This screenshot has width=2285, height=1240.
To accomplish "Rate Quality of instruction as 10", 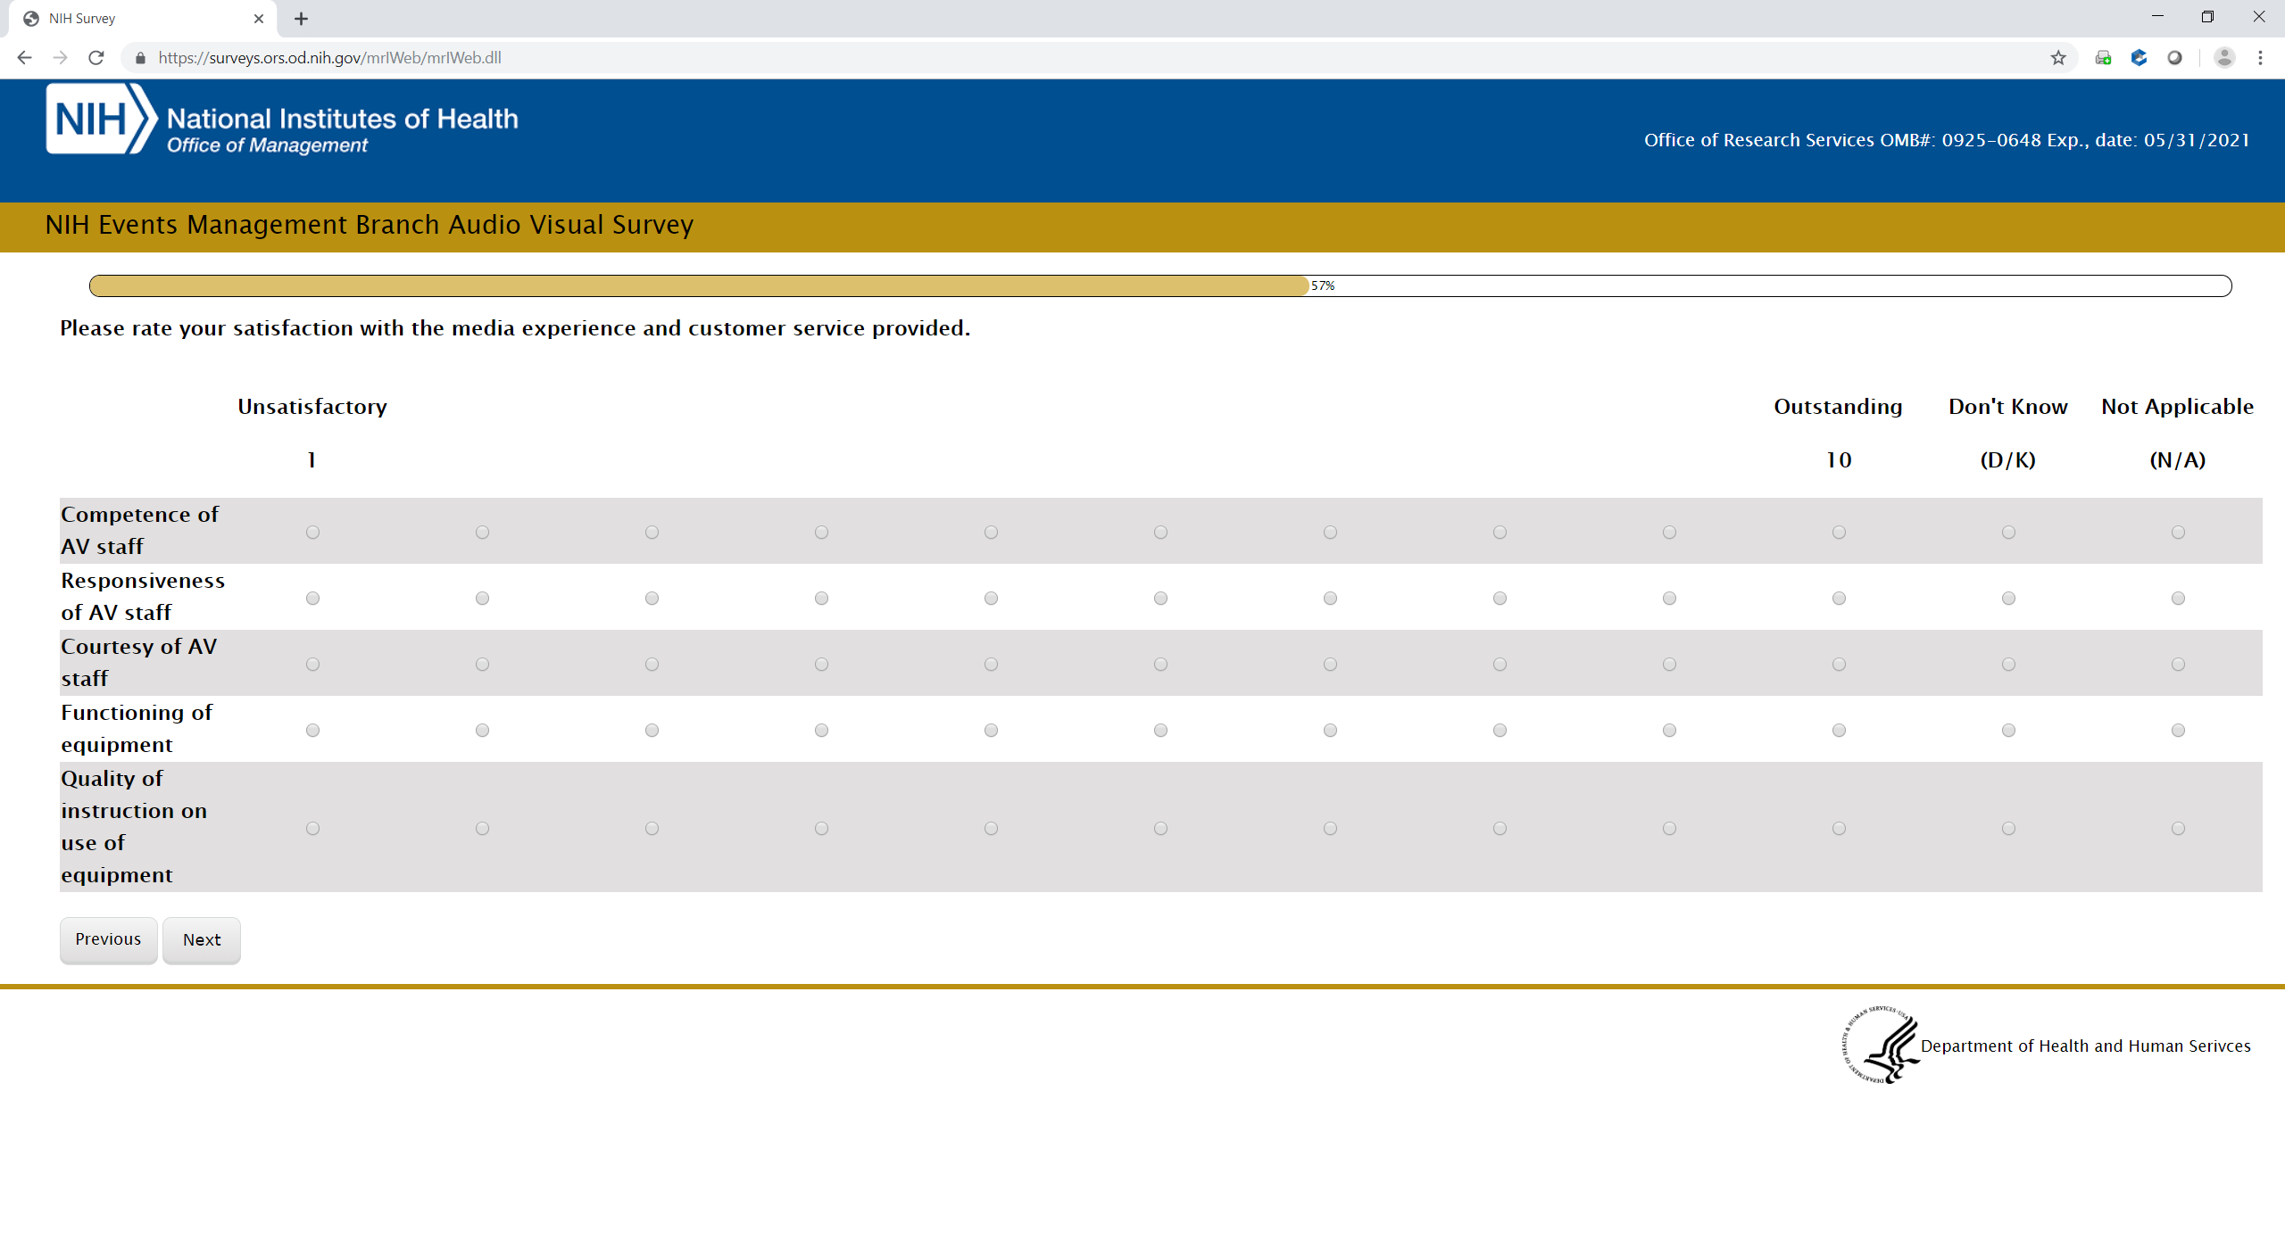I will (1839, 829).
